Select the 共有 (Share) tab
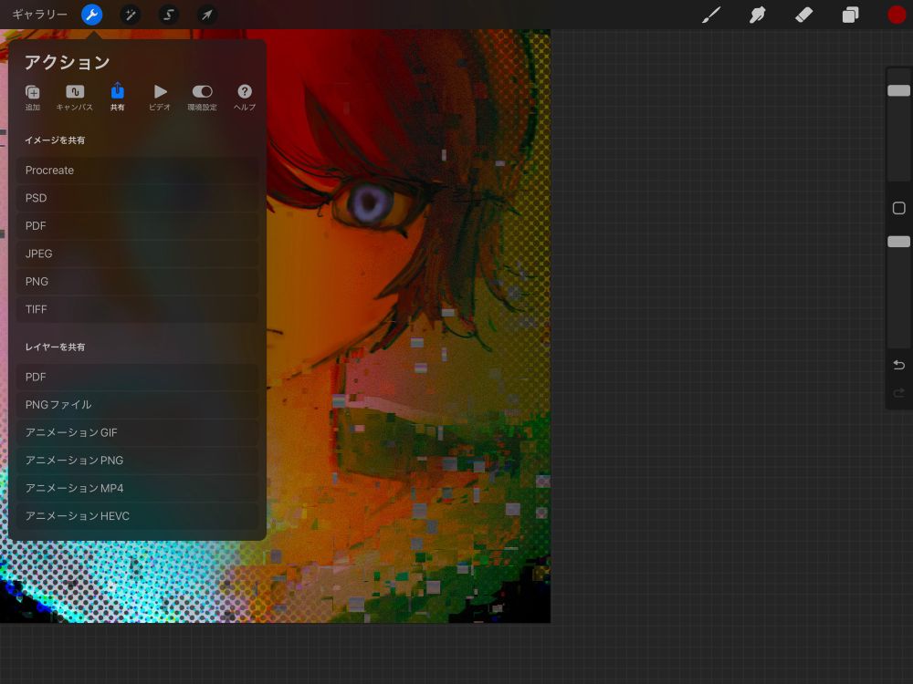 point(117,98)
